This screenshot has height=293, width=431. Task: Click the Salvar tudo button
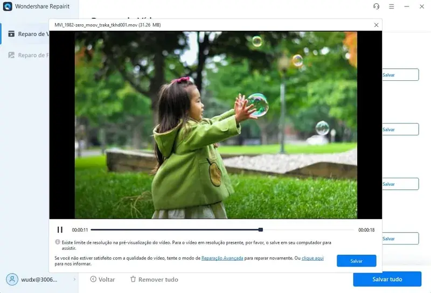[387, 279]
